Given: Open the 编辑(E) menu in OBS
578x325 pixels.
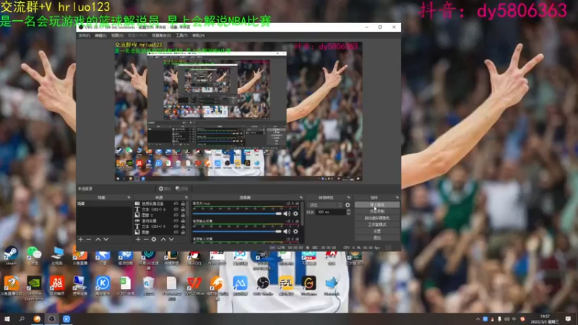Looking at the screenshot, I should coord(100,35).
